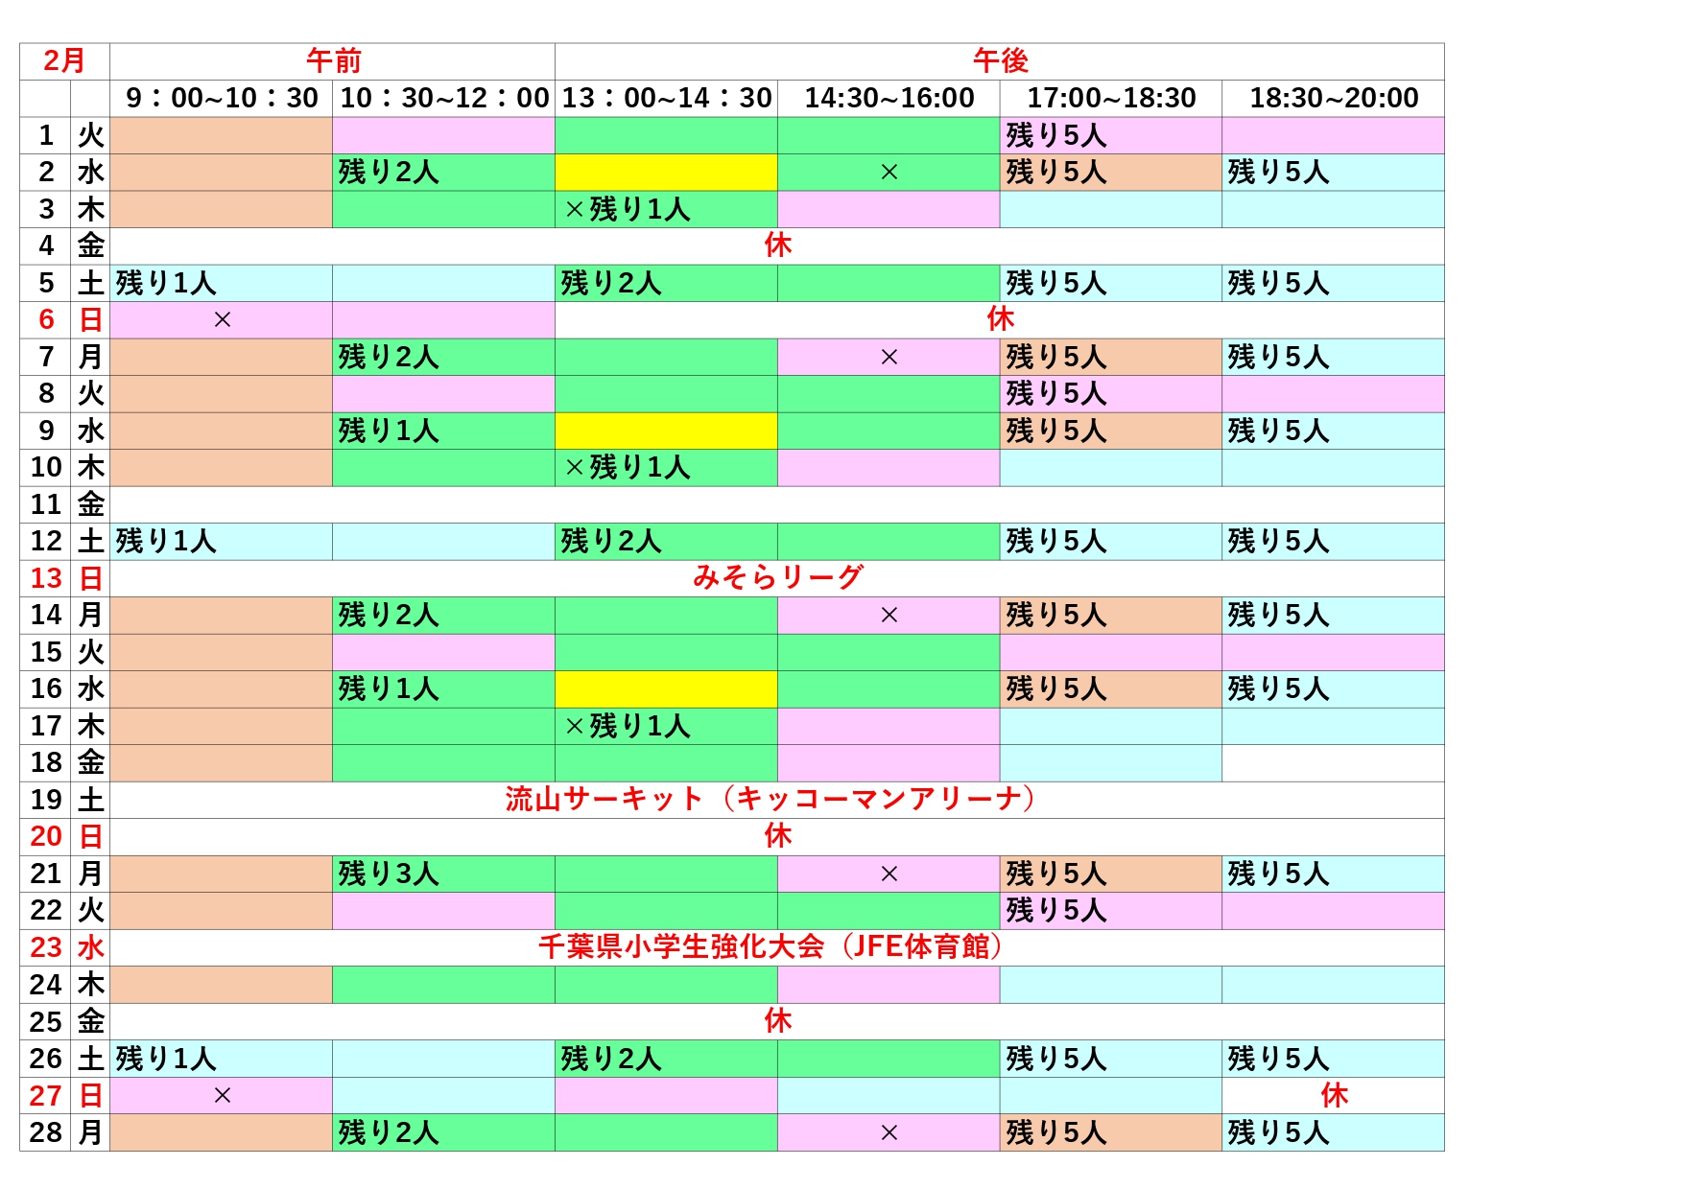1683x1189 pixels.
Task: Click 休 on Sunday the 6th
Action: [x=1000, y=319]
